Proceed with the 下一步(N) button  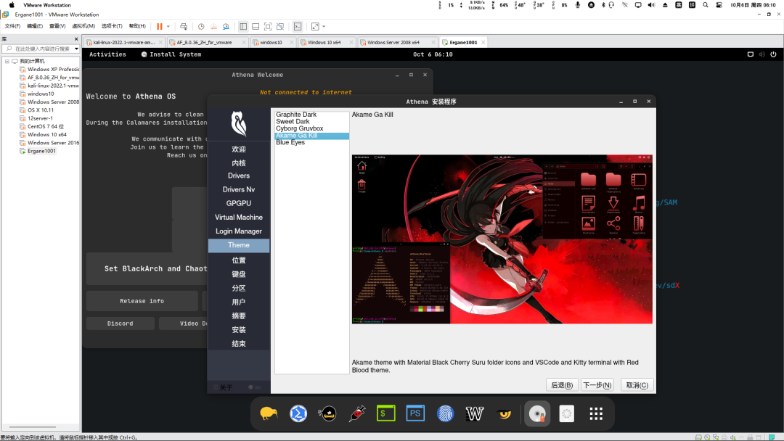[597, 385]
